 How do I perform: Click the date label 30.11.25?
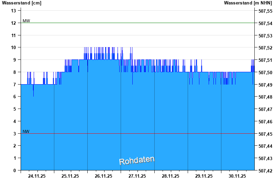[x=237, y=176]
